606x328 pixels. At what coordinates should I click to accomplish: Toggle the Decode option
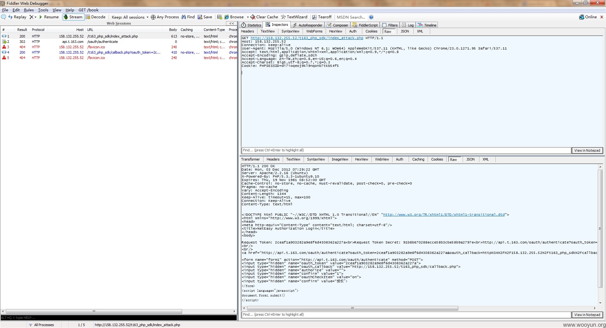[95, 17]
